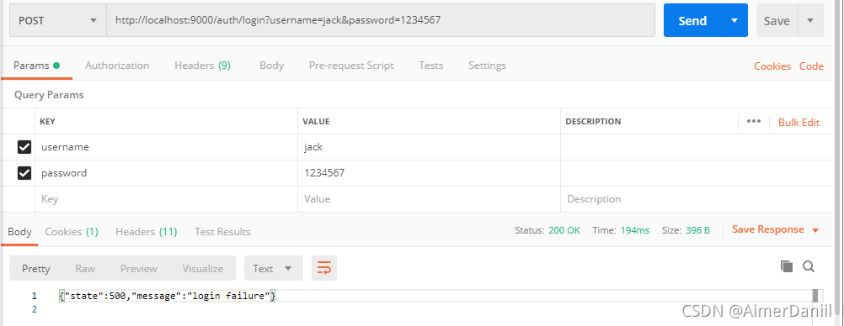Open the response Cookies (1) tab

click(x=72, y=232)
